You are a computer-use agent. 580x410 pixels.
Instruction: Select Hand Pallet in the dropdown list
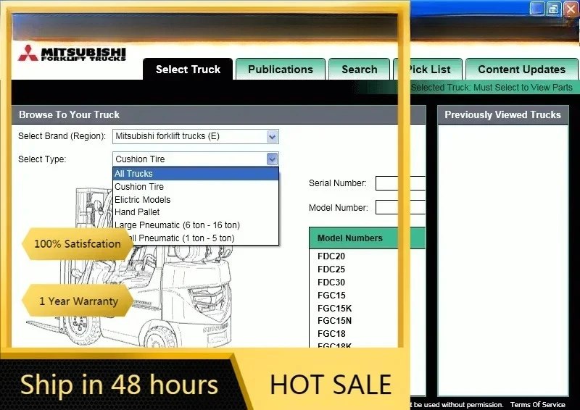point(196,212)
